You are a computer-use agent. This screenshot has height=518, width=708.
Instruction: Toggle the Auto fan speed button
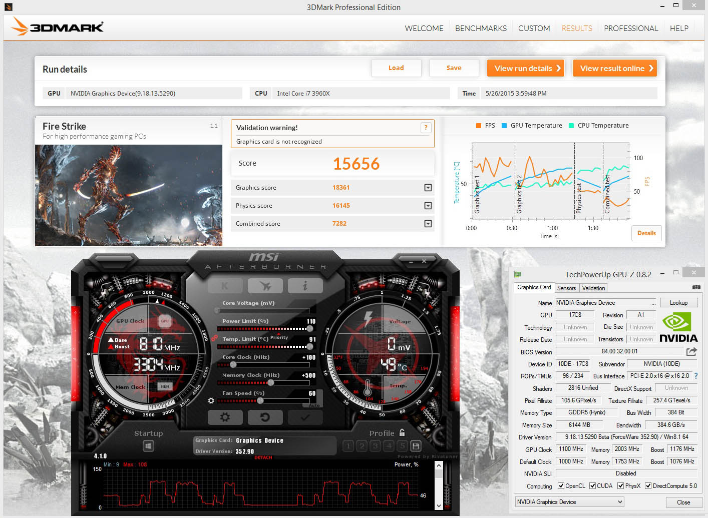tap(314, 405)
